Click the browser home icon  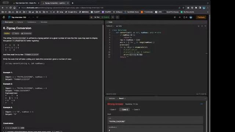15,8
